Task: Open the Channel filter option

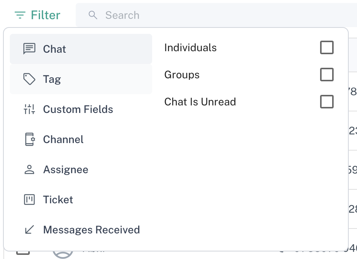Action: (x=63, y=139)
